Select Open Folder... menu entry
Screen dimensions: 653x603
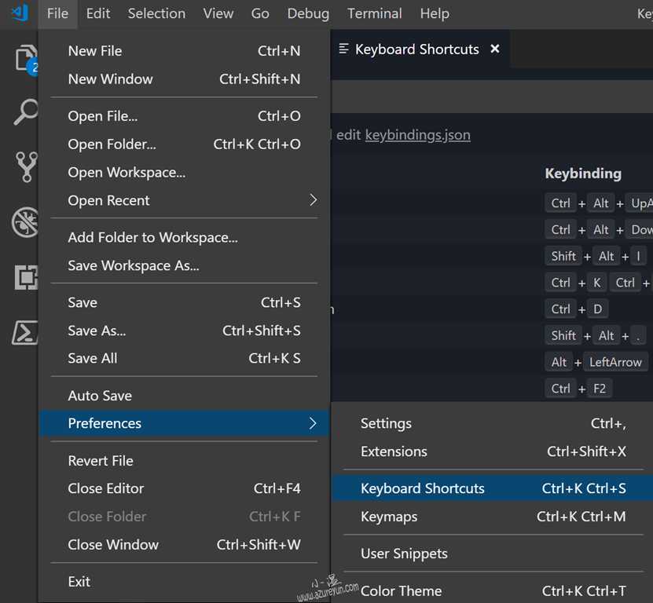pos(184,144)
